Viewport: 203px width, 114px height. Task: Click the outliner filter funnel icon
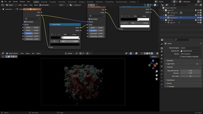(196, 5)
